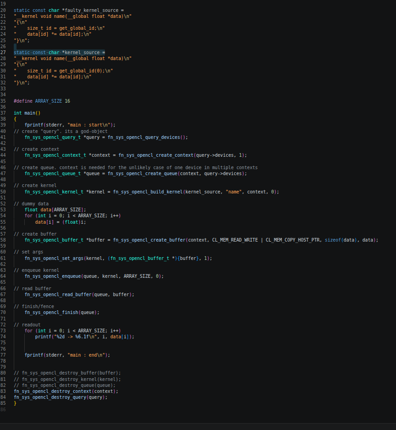Click the "// readout" comment

pos(27,325)
